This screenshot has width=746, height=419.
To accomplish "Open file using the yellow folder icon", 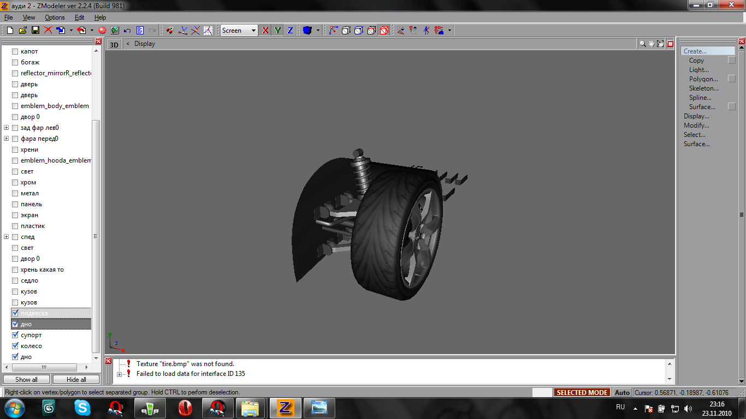I will [22, 31].
